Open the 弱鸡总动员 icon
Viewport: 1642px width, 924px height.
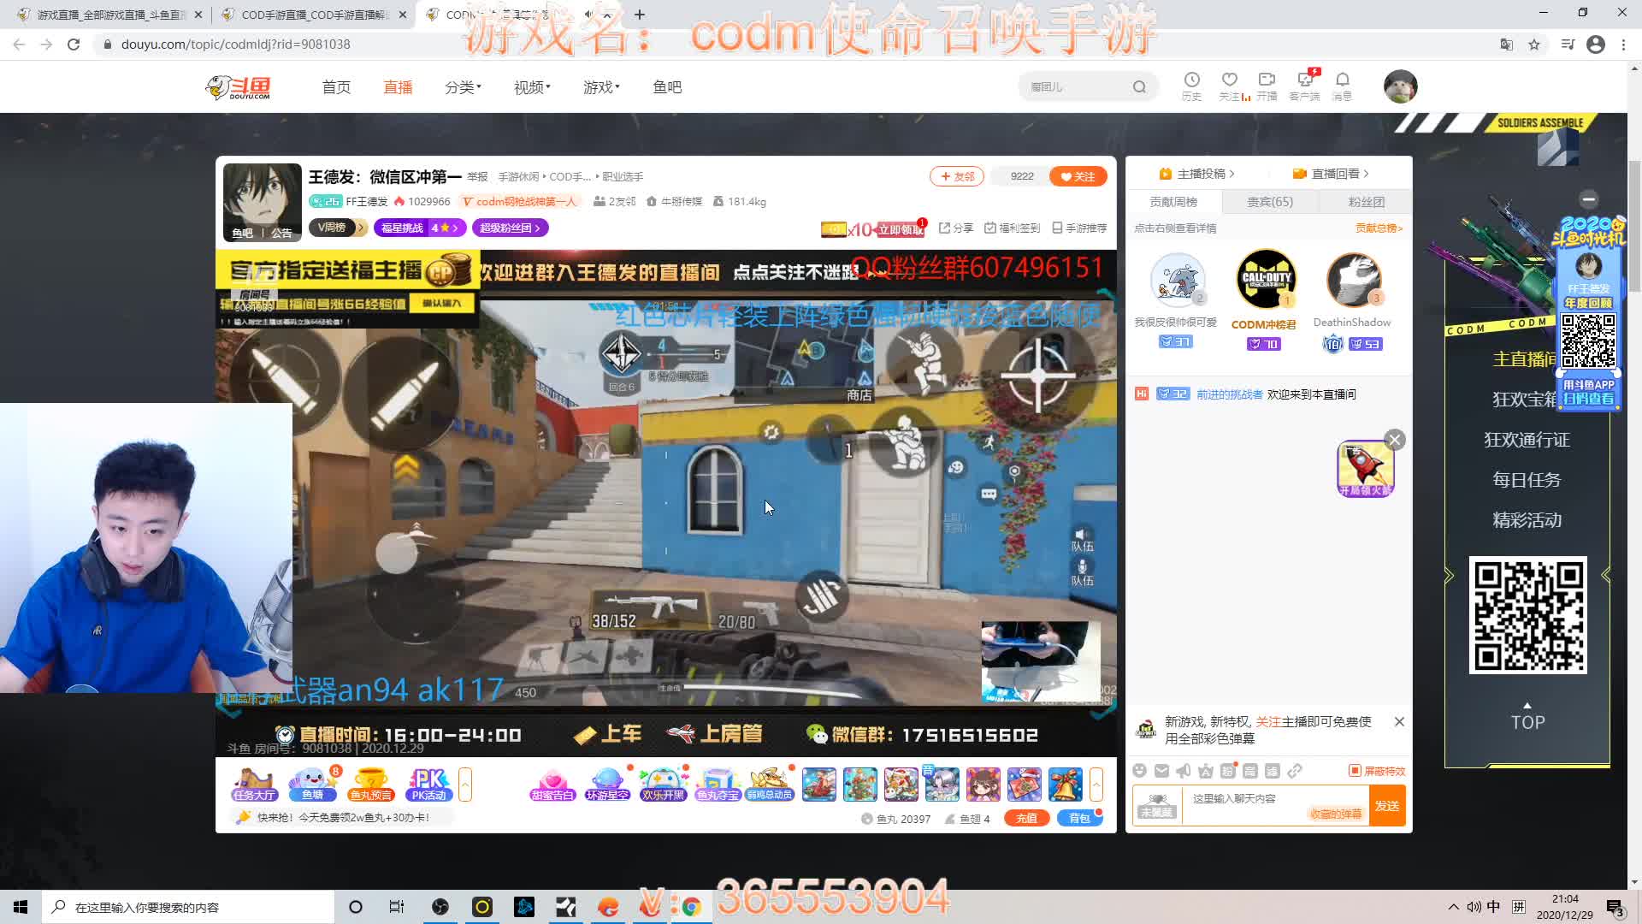[x=770, y=784]
